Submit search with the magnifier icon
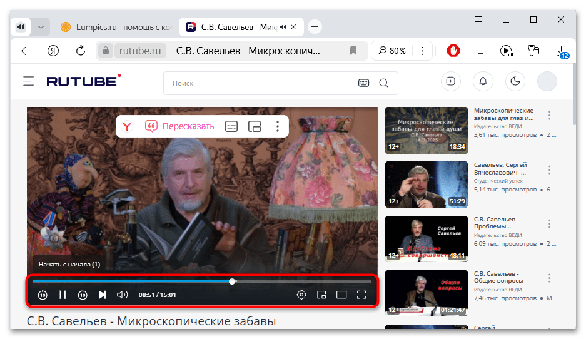 [384, 83]
